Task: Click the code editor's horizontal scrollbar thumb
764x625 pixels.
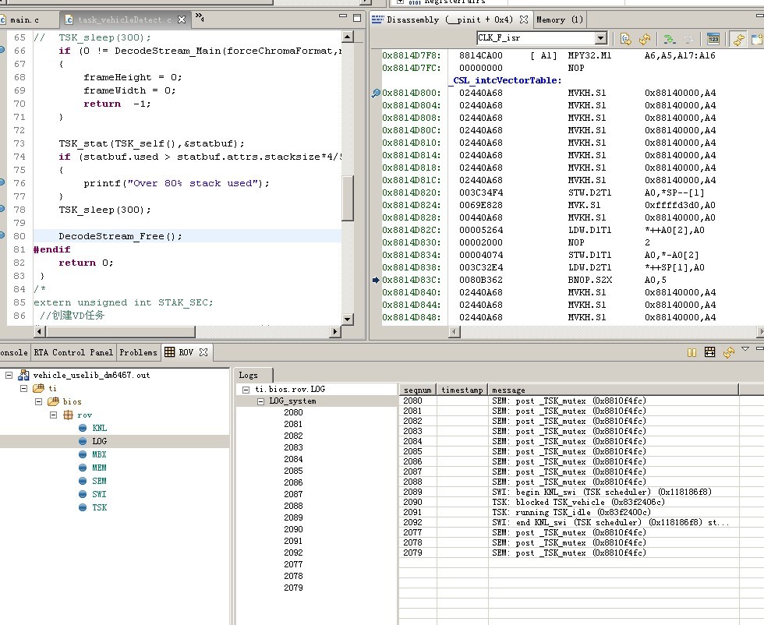Action: (x=121, y=331)
